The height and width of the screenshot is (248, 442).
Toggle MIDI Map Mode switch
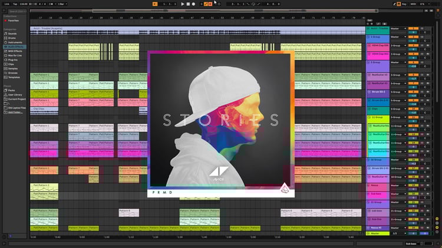[413, 4]
